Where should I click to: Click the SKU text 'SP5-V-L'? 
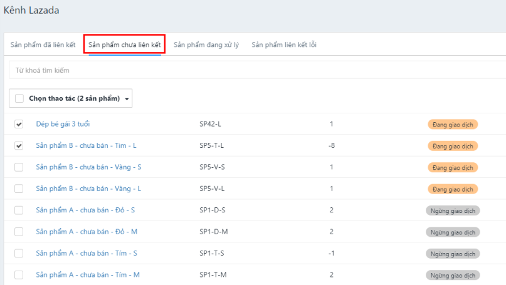(x=212, y=189)
